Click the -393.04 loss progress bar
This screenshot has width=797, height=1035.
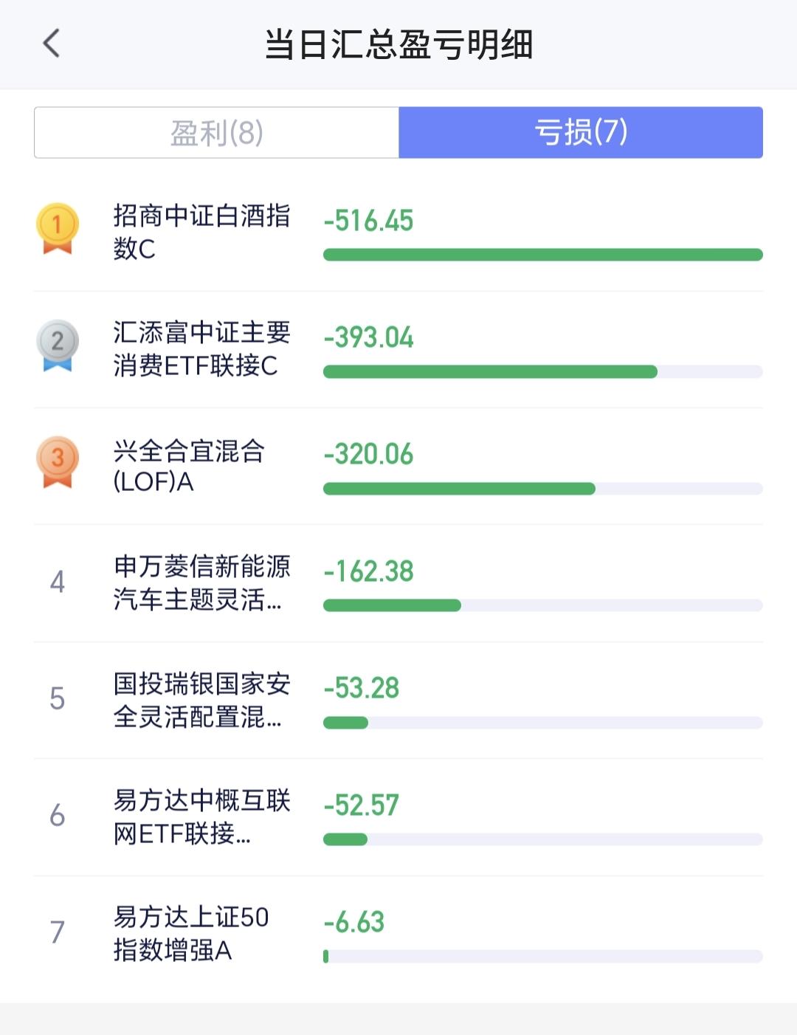[x=542, y=372]
